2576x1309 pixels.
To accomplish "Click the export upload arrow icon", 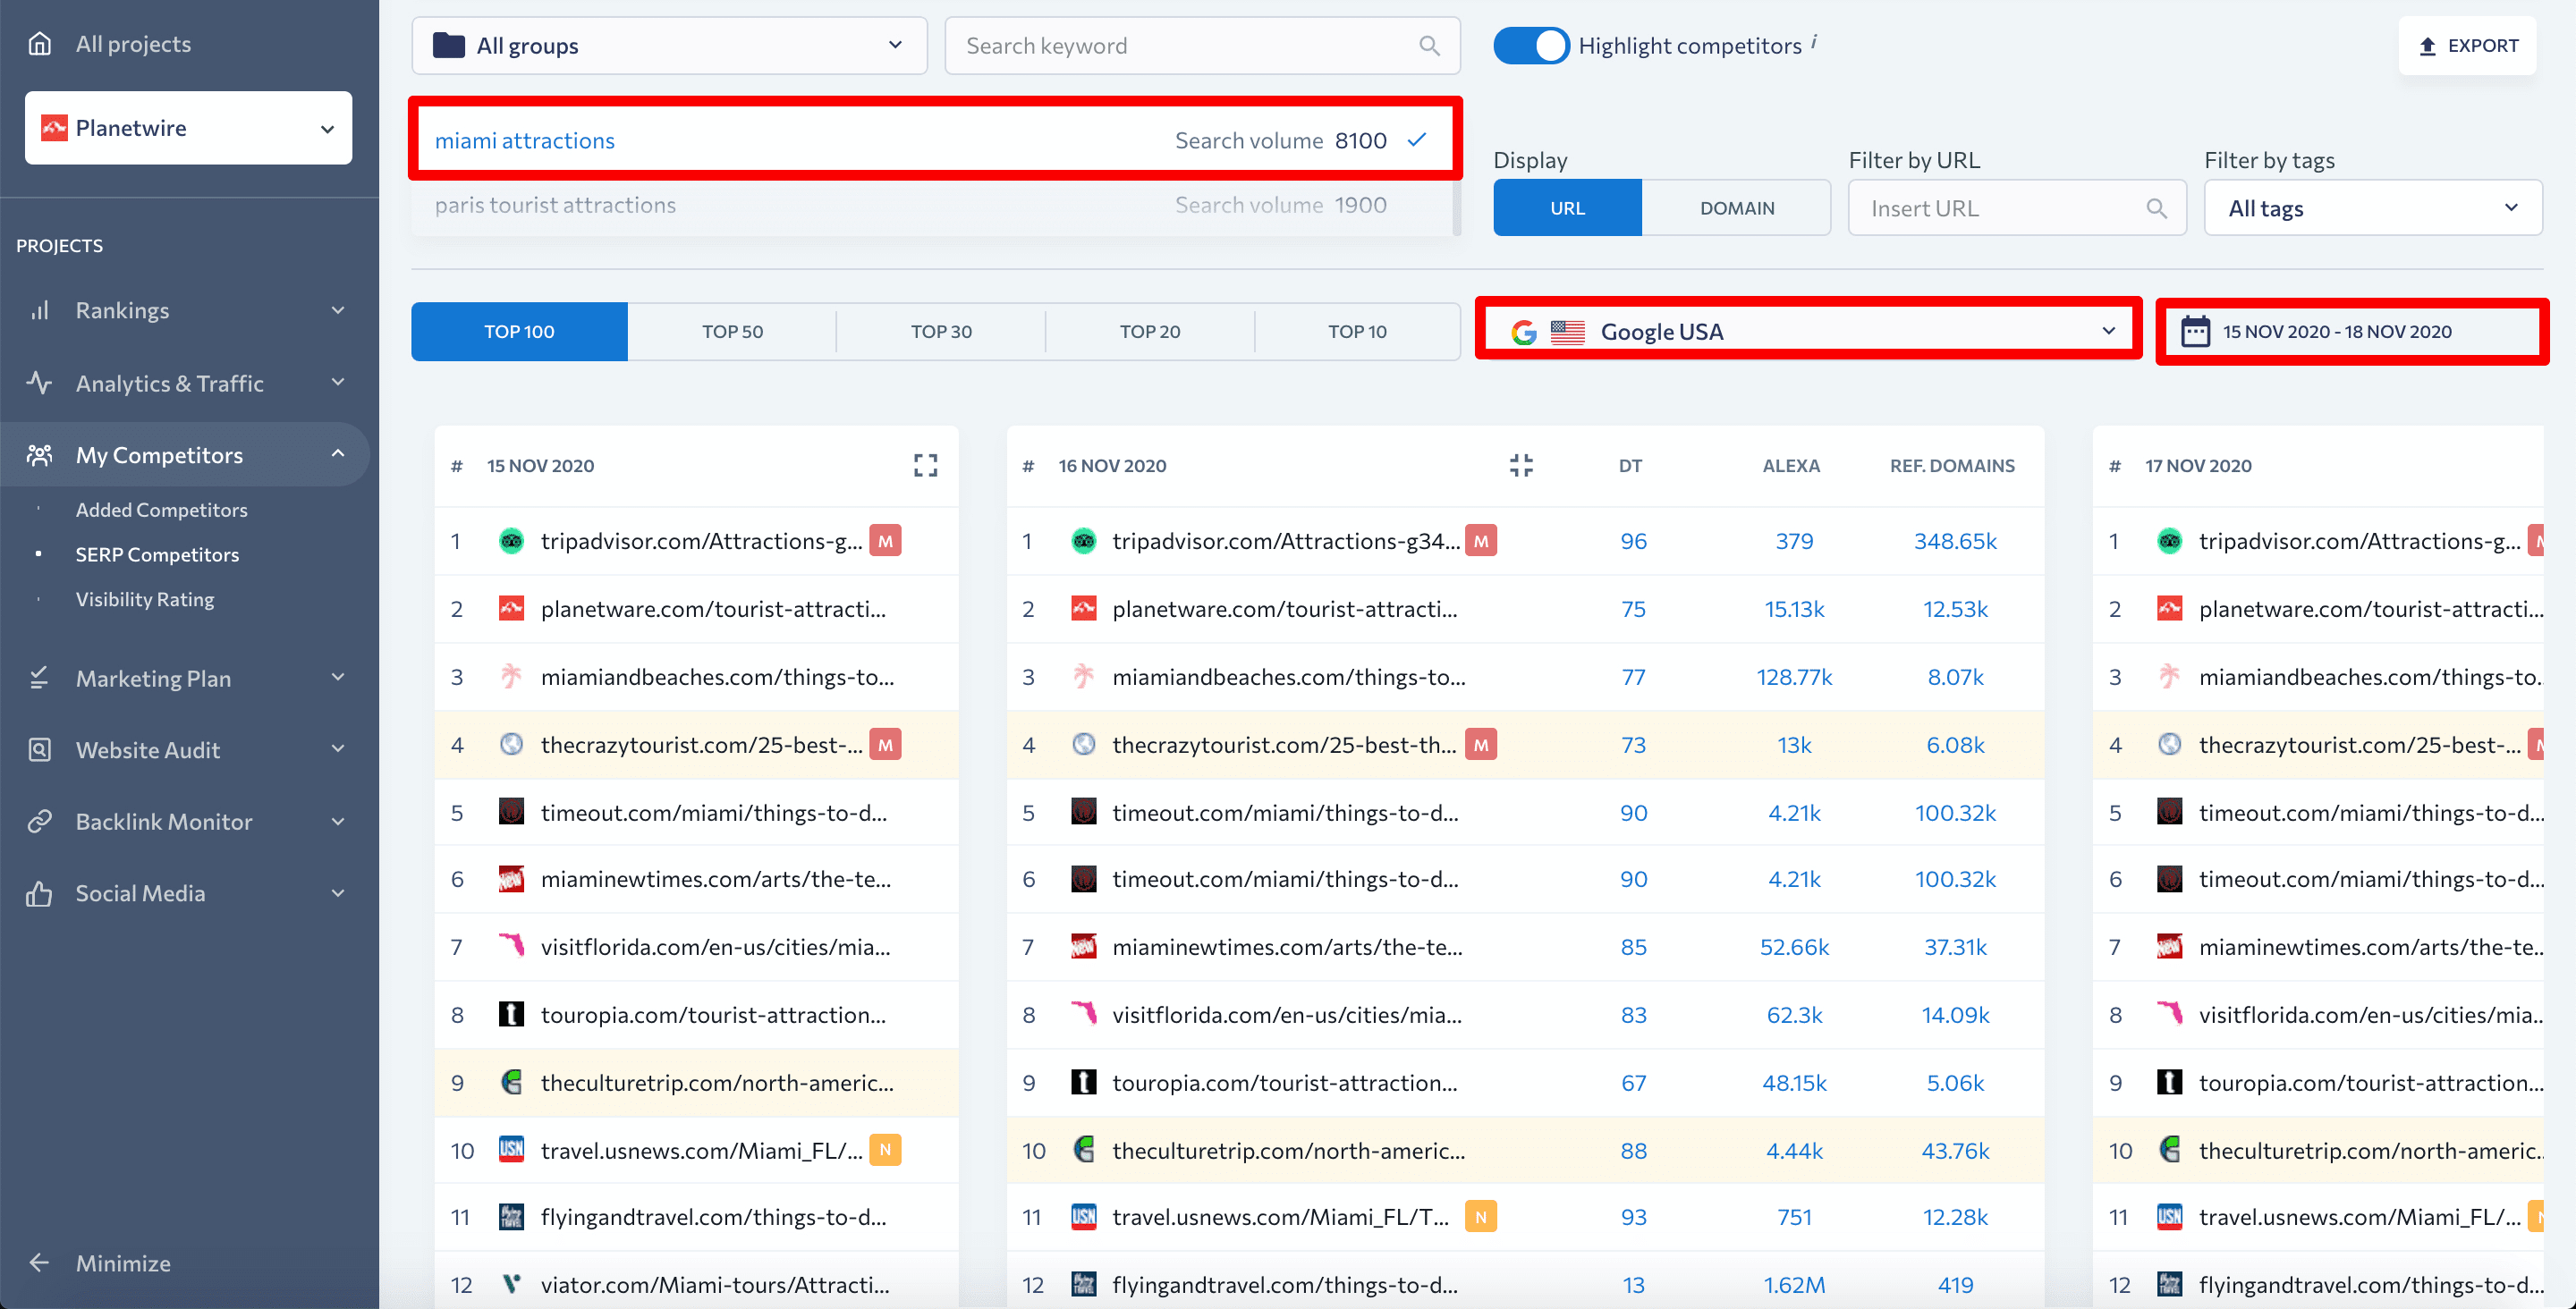I will point(2427,46).
